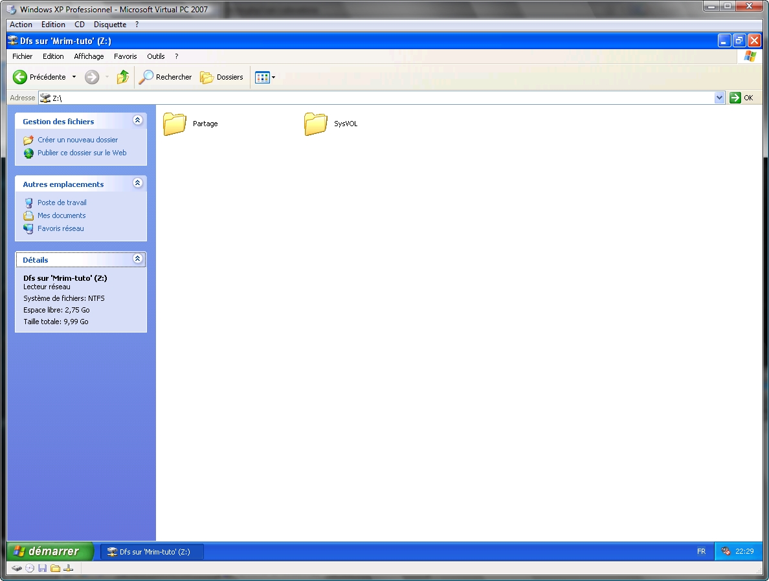Open the Fichier menu in Explorer
Screen dimensions: 769x581
(22, 56)
